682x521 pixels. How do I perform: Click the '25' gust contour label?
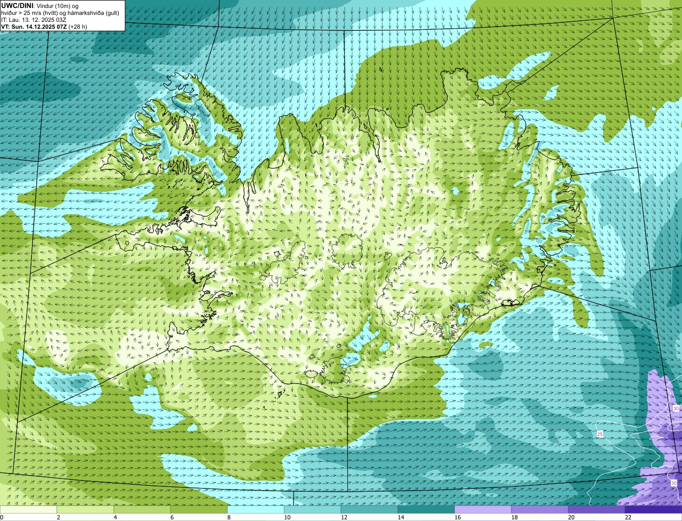point(599,434)
